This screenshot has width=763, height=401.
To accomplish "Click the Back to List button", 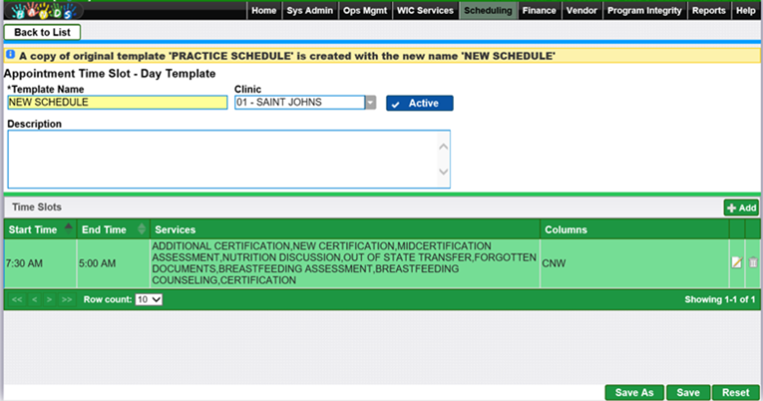I will [42, 32].
